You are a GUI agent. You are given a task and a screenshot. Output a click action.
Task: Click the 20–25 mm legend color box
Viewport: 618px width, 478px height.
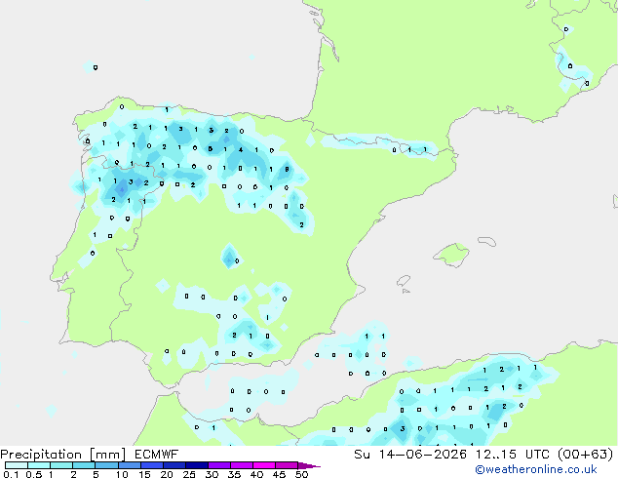(174, 465)
